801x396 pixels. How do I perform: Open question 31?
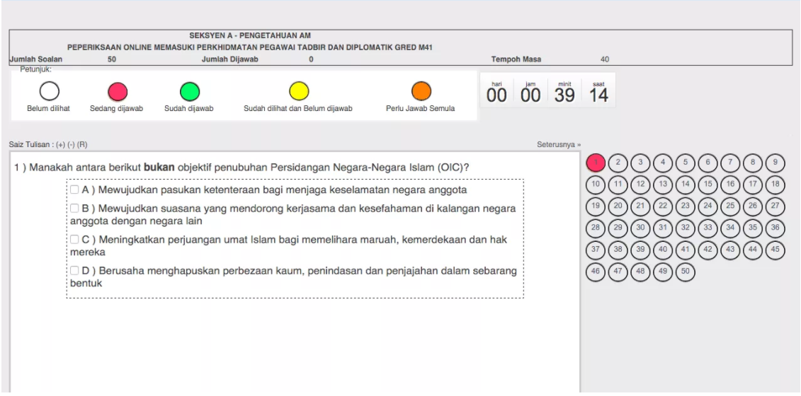coord(663,228)
